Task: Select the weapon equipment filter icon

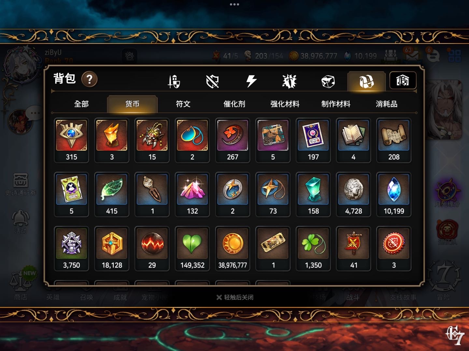Action: point(174,81)
